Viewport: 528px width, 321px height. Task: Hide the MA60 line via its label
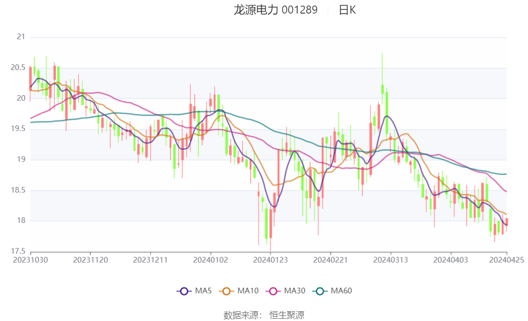coord(341,291)
